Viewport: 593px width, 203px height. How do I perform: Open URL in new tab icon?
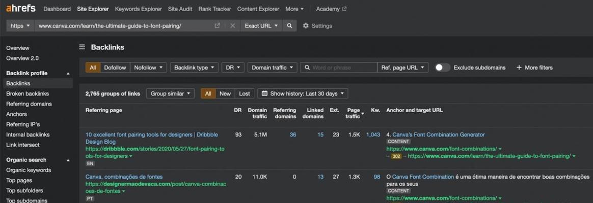(217, 25)
